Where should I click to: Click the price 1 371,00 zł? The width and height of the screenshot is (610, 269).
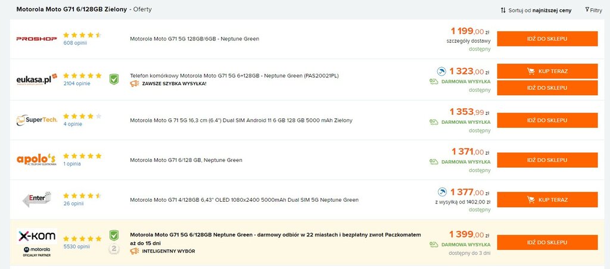[471, 152]
